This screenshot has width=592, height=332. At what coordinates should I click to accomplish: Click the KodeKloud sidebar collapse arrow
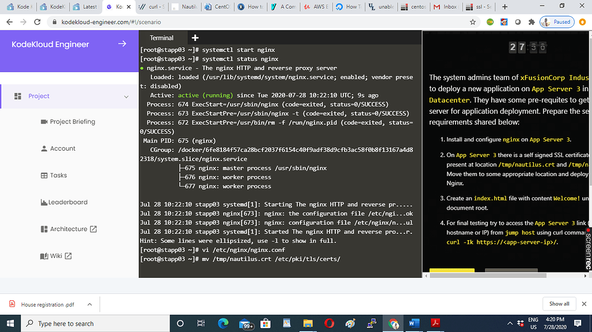pyautogui.click(x=122, y=44)
